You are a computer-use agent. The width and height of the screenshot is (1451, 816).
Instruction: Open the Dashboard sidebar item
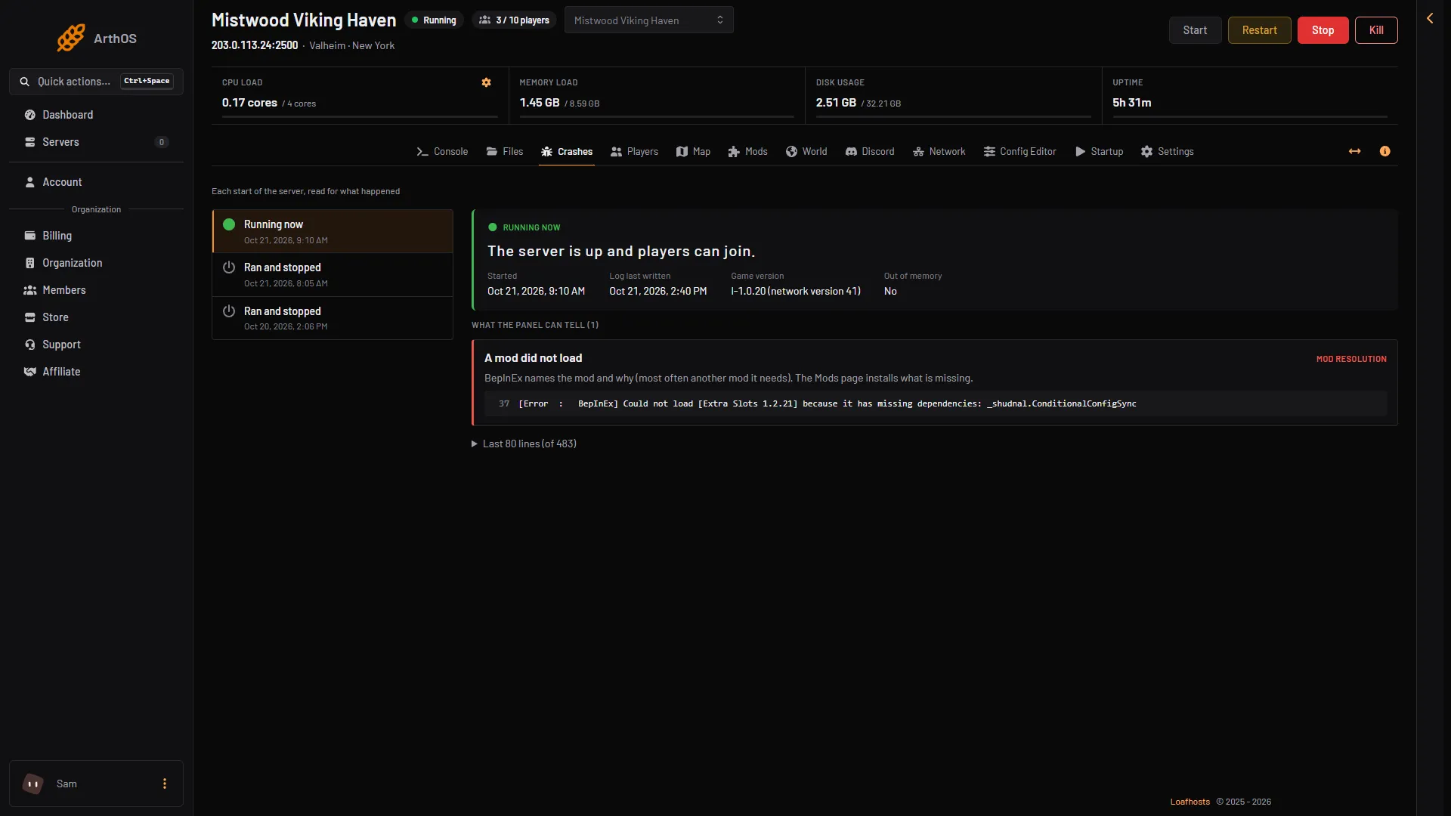[x=96, y=115]
